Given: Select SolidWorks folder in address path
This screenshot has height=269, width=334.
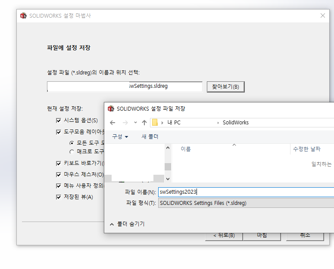Looking at the screenshot, I should click(236, 123).
